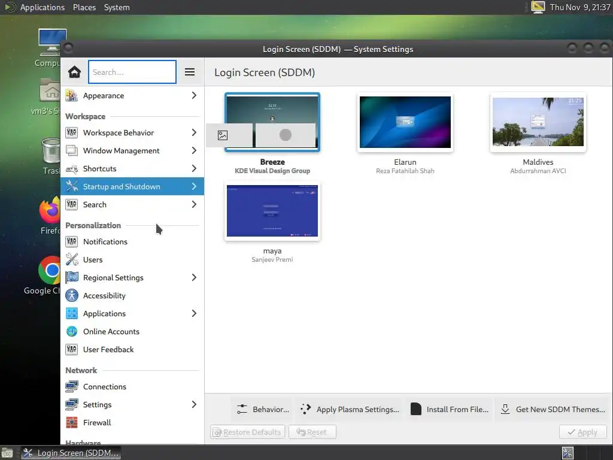
Task: Expand the Workspace Behavior chevron
Action: pos(194,132)
